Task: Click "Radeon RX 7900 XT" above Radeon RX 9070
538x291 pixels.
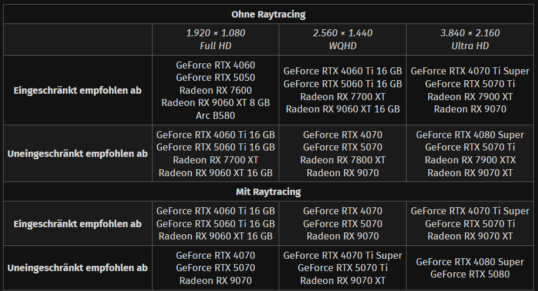Action: point(470,97)
